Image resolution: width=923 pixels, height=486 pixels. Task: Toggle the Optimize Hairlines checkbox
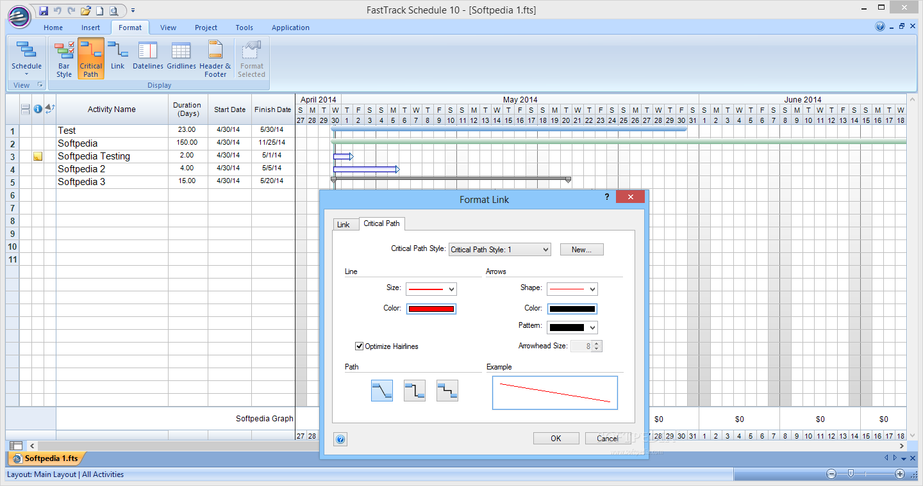click(x=360, y=346)
